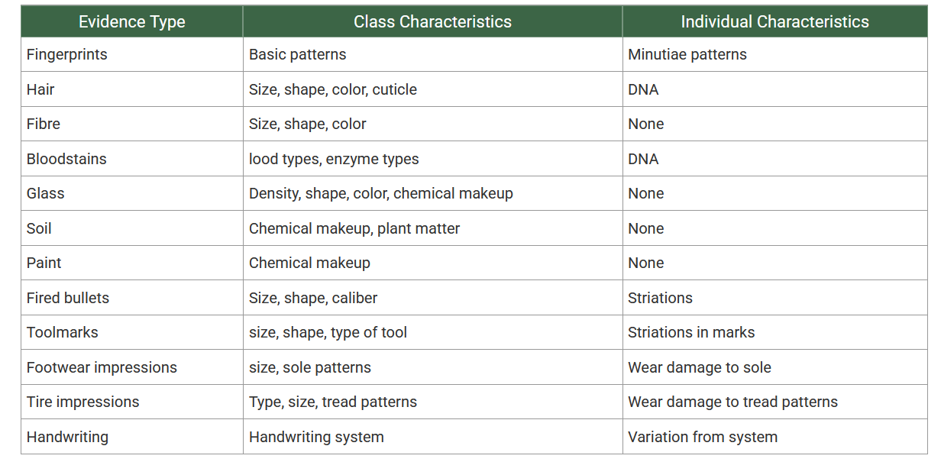This screenshot has height=462, width=941.
Task: Click Density, shape, color, chemical makeup text
Action: click(381, 193)
